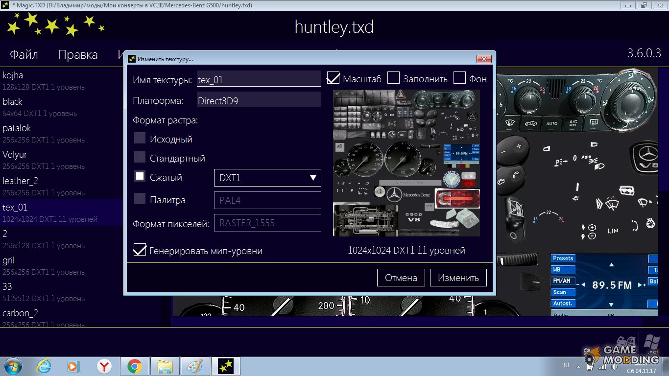Open Paint from the taskbar
The image size is (669, 376).
click(x=195, y=366)
